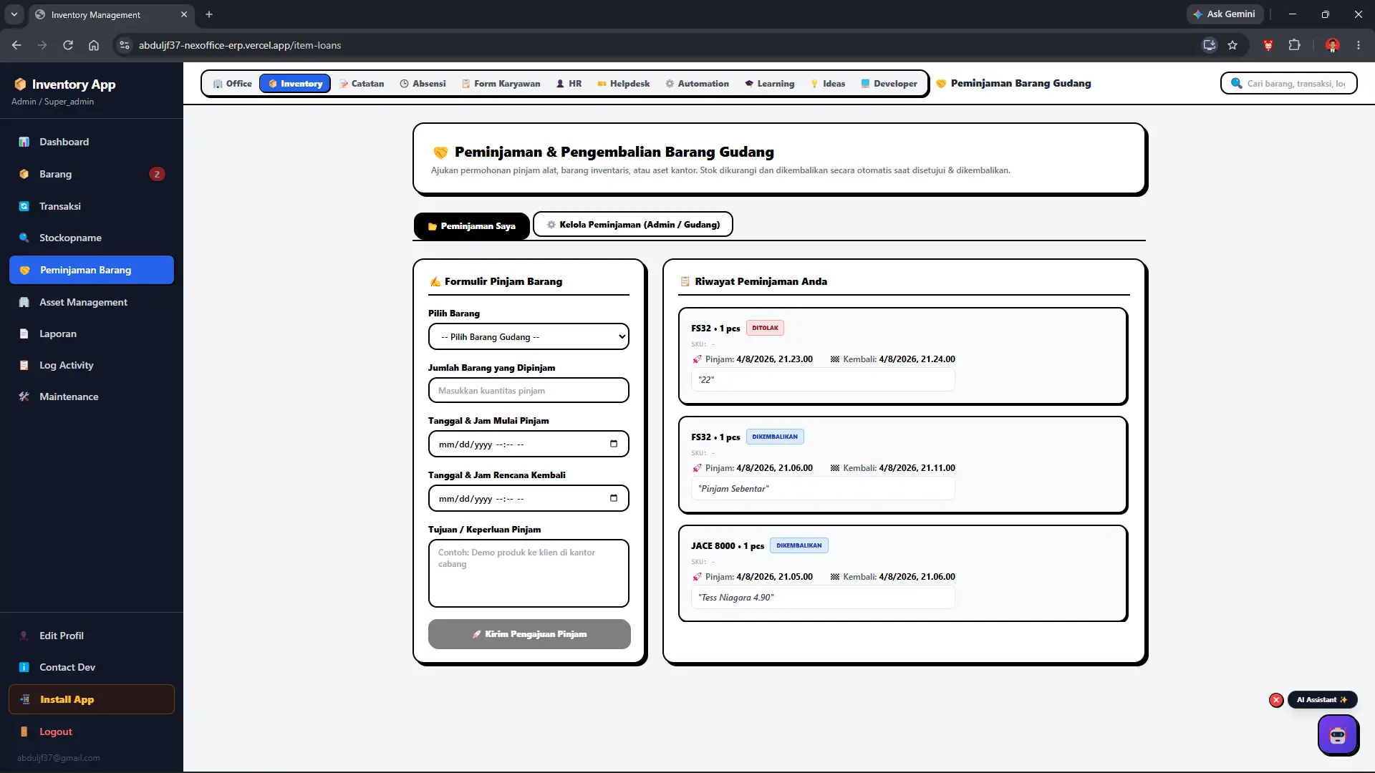Go back in browser history

point(16,45)
